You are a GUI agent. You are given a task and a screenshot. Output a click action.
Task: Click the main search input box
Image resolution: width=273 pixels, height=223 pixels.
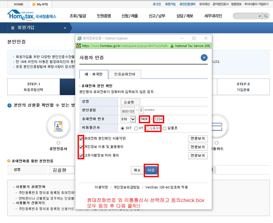tap(246, 16)
